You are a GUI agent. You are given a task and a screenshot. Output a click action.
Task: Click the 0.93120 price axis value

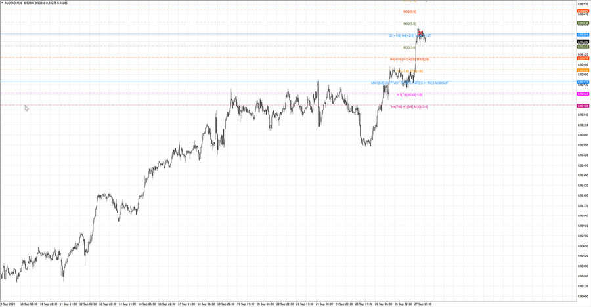(583, 54)
